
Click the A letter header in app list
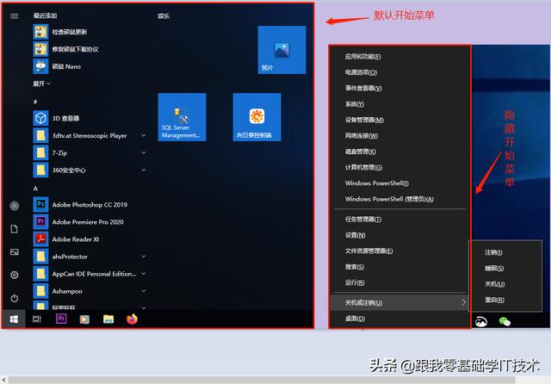point(35,189)
